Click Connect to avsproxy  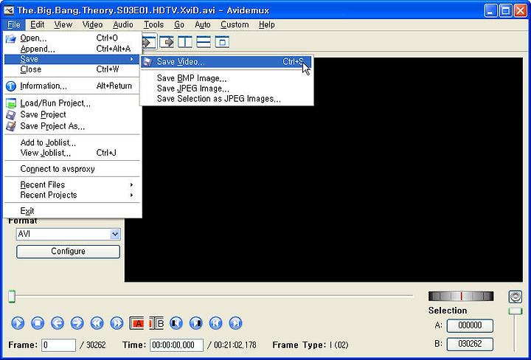[72, 169]
